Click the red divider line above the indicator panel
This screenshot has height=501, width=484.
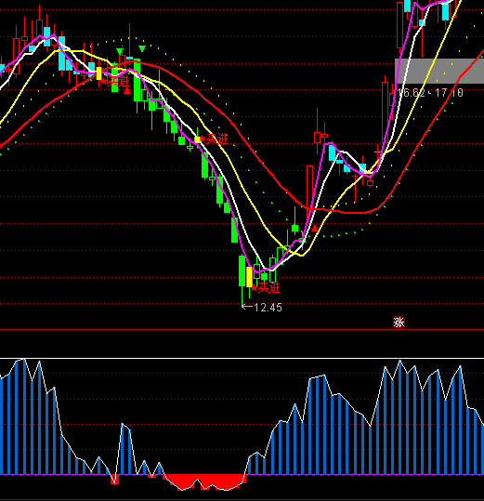(242, 329)
